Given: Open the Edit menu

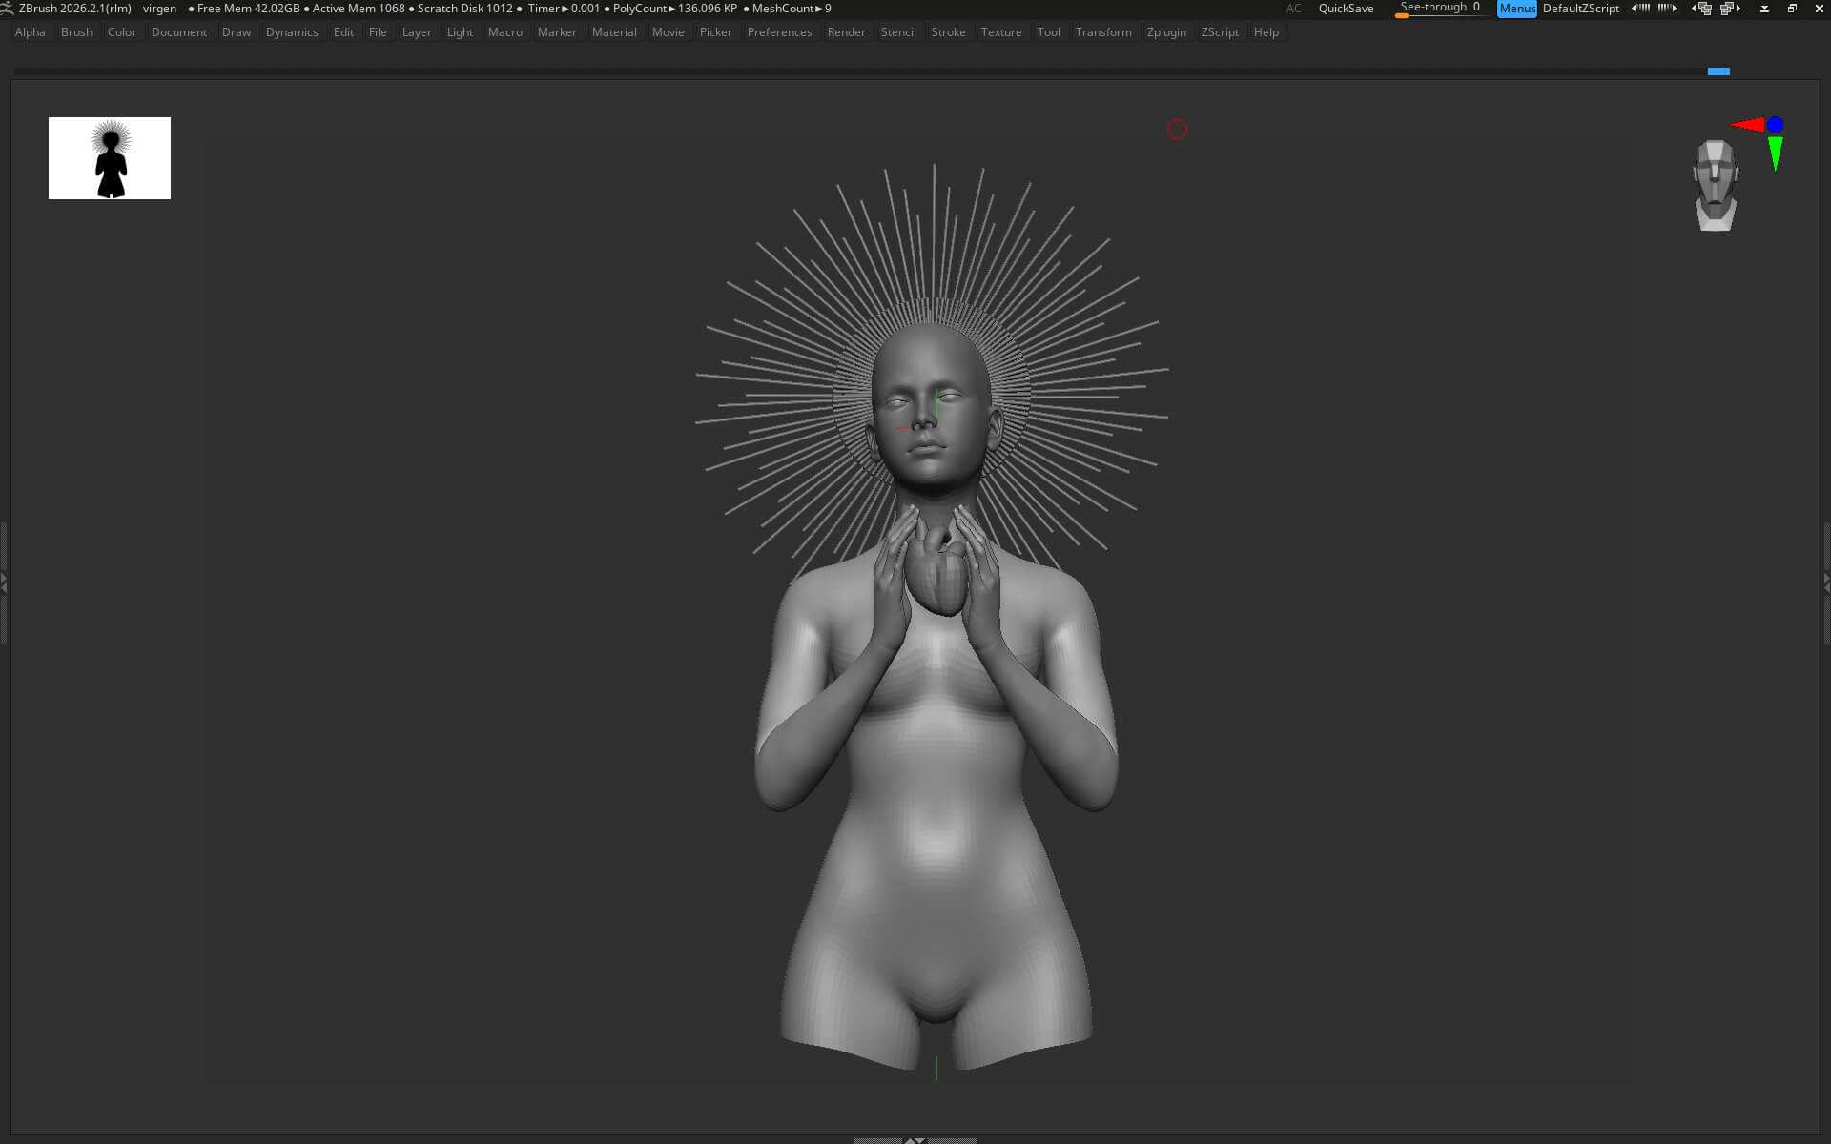Looking at the screenshot, I should point(343,32).
